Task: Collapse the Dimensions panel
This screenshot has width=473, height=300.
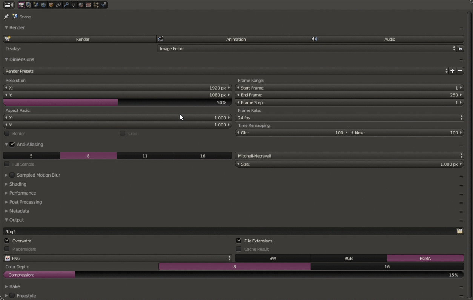Action: click(6, 59)
